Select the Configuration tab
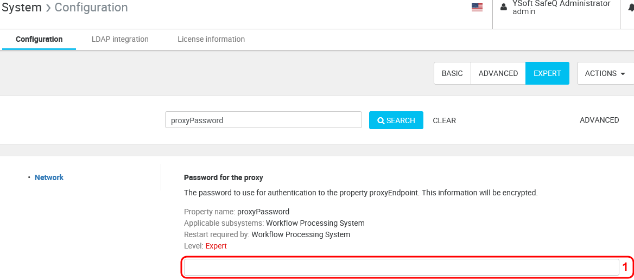634x280 pixels. tap(39, 39)
